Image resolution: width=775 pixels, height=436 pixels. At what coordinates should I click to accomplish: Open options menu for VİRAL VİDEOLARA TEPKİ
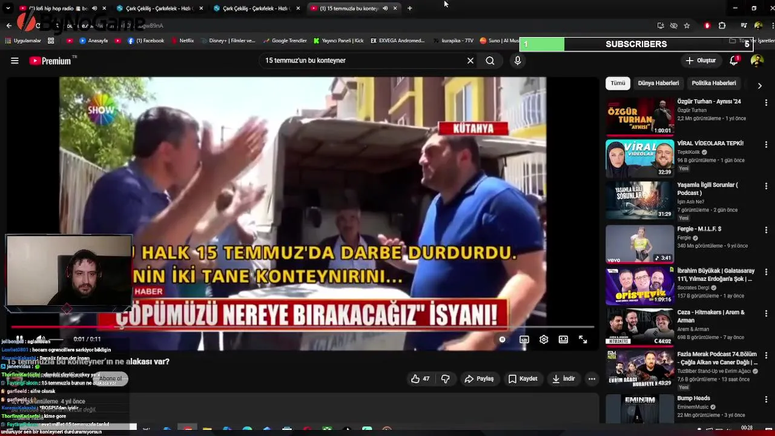tap(766, 145)
